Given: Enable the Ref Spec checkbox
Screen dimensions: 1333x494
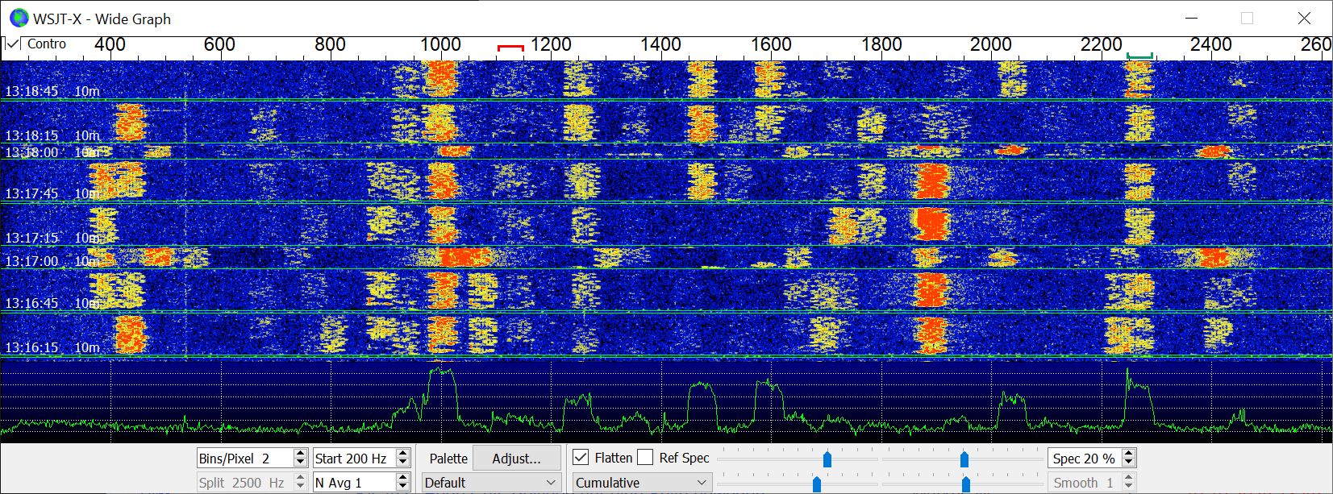Looking at the screenshot, I should click(x=645, y=458).
